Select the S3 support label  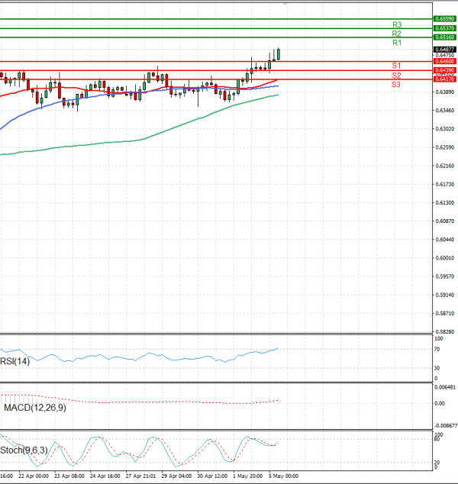click(x=396, y=85)
